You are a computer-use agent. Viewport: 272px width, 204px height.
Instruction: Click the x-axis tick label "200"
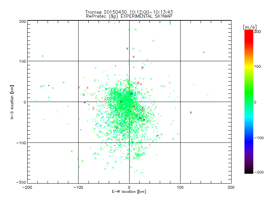[x=231, y=187]
